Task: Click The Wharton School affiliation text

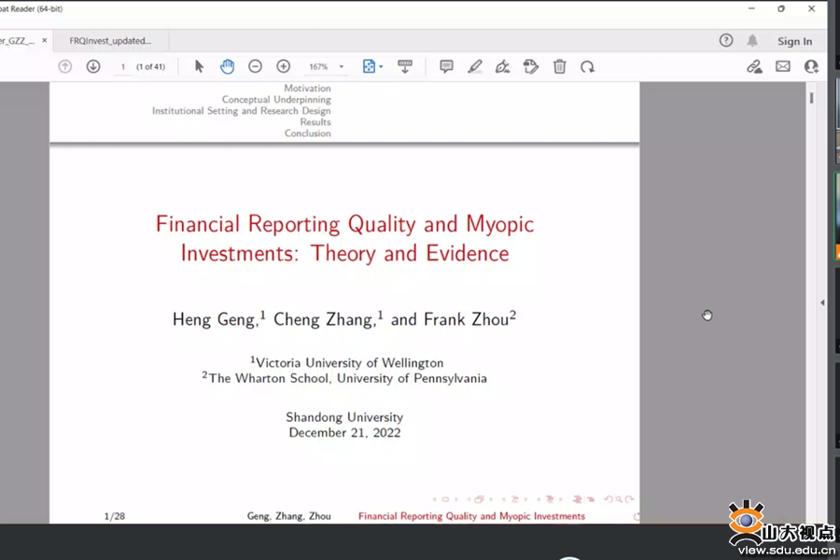Action: pyautogui.click(x=344, y=378)
